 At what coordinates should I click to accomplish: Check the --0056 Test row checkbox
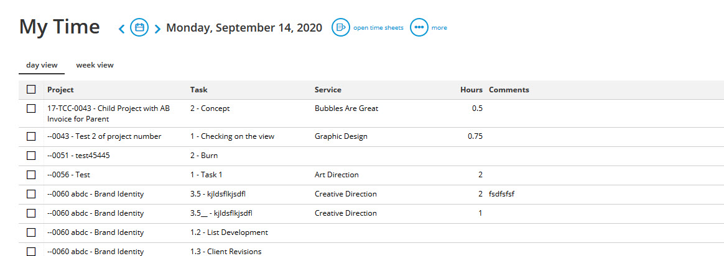pos(31,175)
